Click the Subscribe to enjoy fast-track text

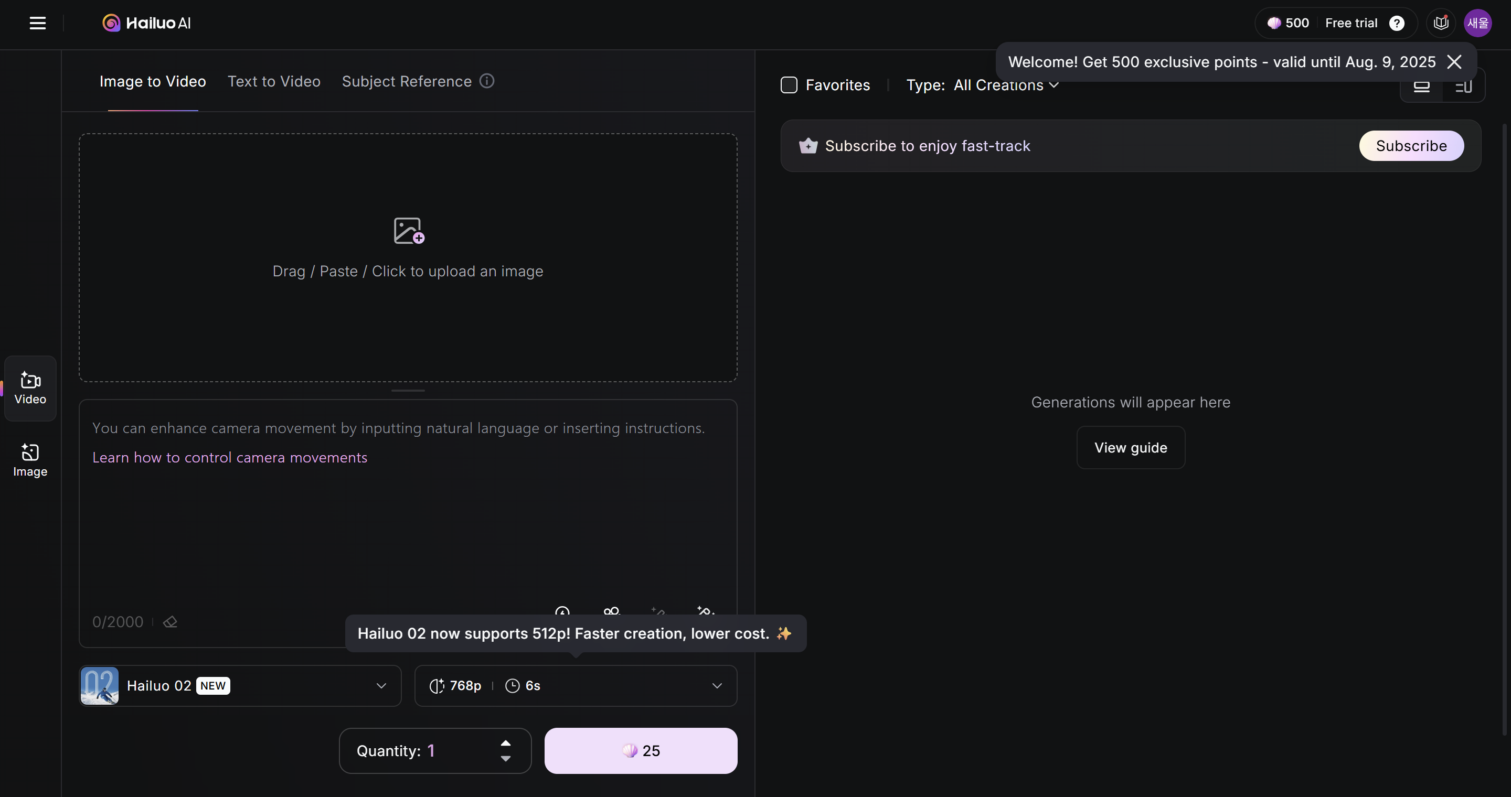pyautogui.click(x=928, y=146)
